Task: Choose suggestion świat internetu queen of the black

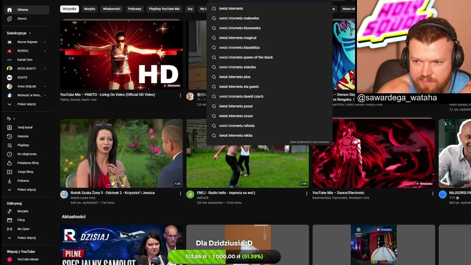Action: [269, 57]
